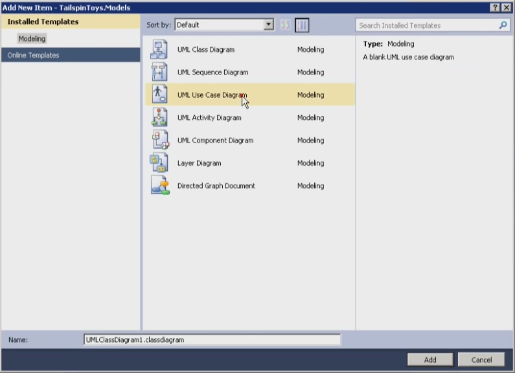
Task: Switch to medium icons view
Action: point(302,25)
